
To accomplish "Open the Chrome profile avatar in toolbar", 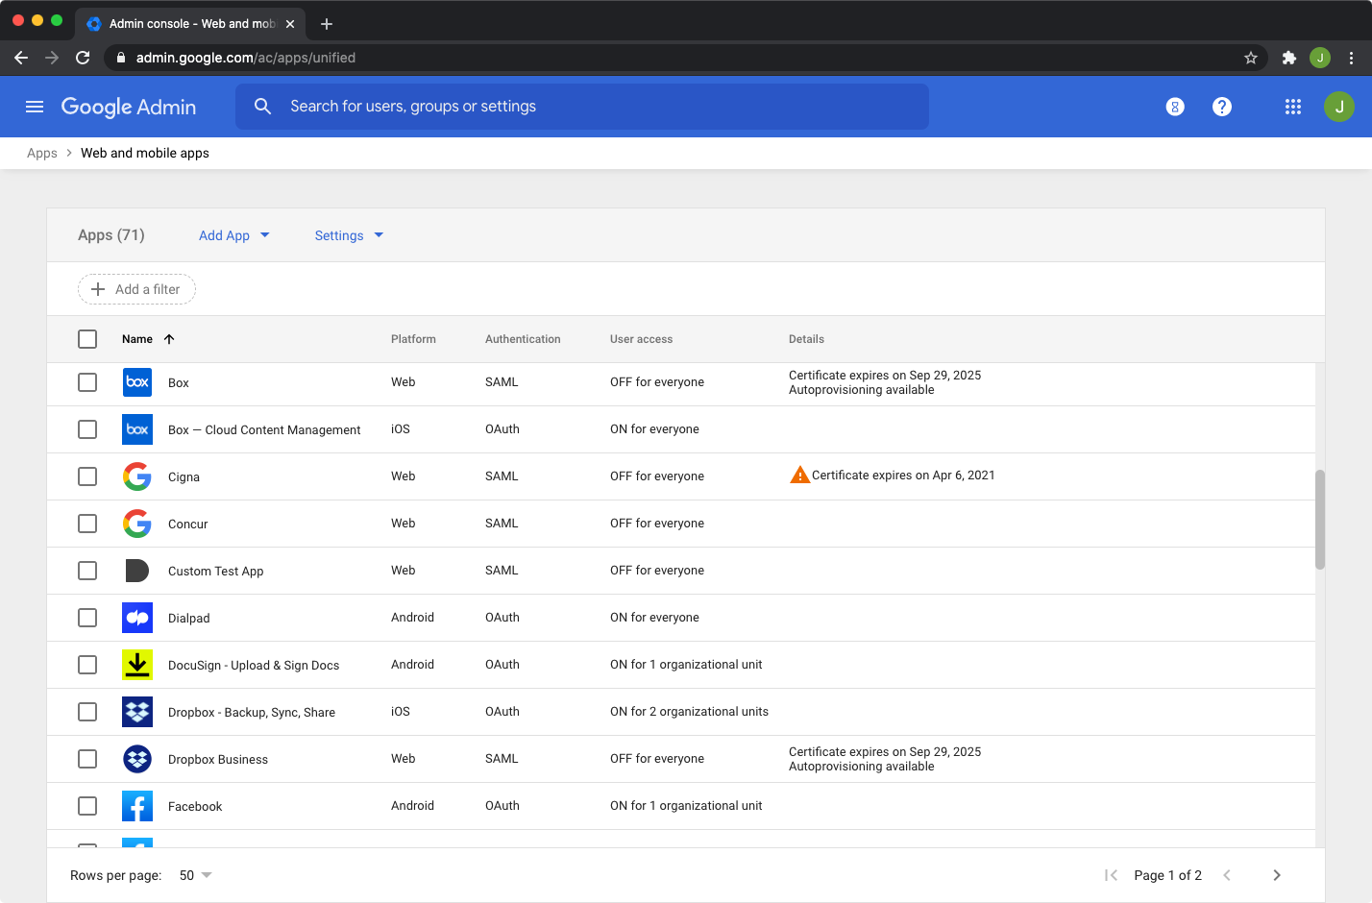I will click(1320, 58).
